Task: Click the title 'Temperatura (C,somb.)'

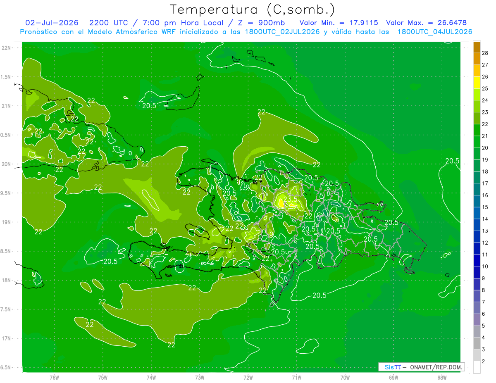Action: pos(252,10)
